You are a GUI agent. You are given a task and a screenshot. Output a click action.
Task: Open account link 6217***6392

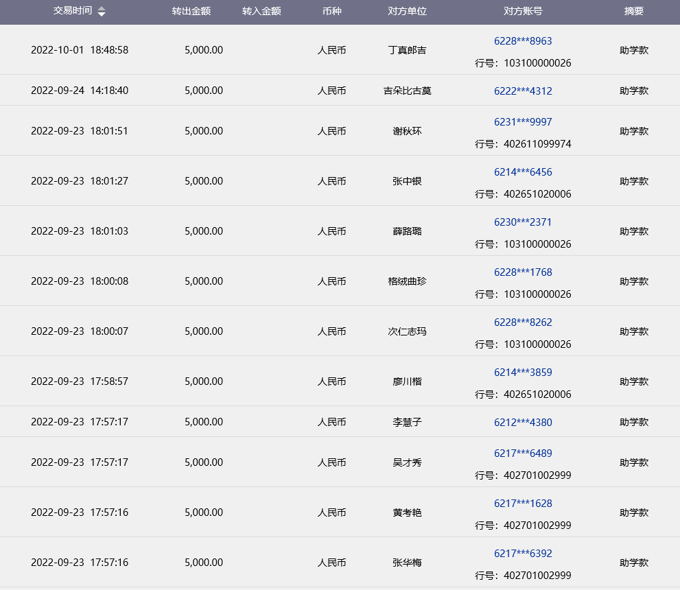(523, 554)
